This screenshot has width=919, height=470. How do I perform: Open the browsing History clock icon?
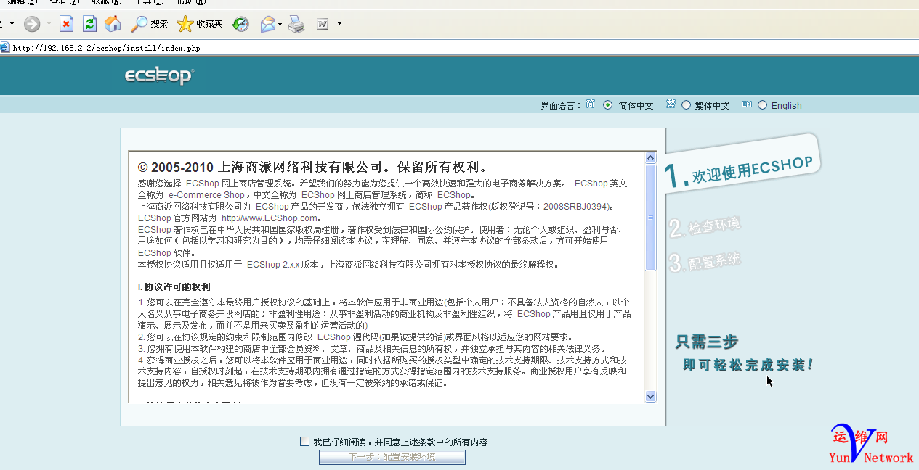tap(240, 24)
